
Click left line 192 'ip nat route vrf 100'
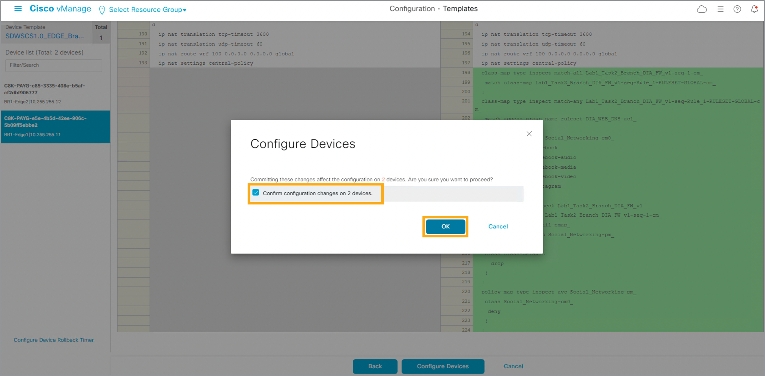click(226, 54)
